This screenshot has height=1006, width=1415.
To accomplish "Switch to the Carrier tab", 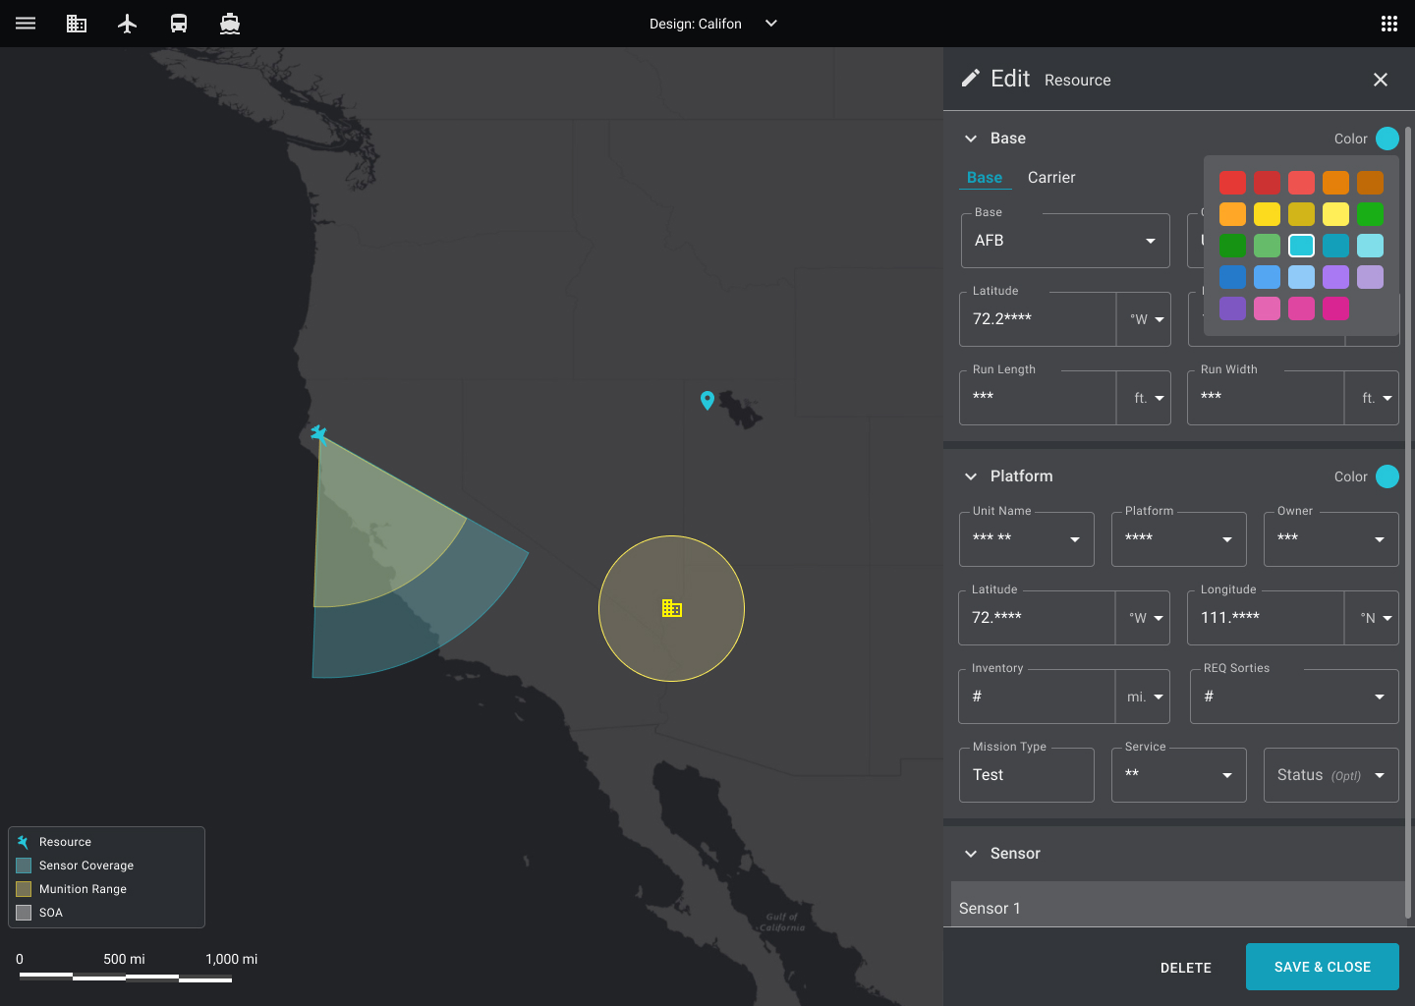I will pyautogui.click(x=1051, y=178).
